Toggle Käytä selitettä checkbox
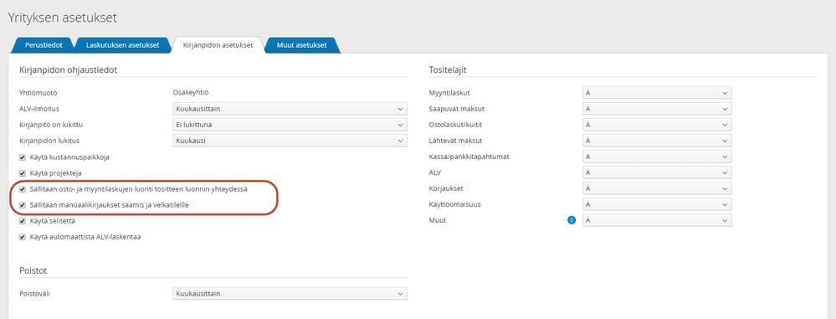Screen dimensions: 836x319 pos(23,220)
